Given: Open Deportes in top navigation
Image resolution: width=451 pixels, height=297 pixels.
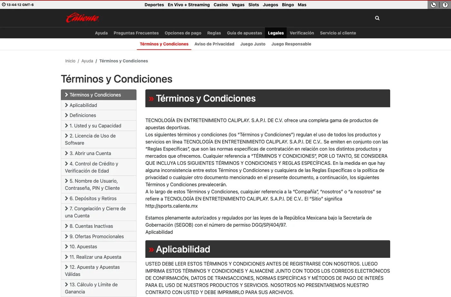Looking at the screenshot, I should pos(154,5).
